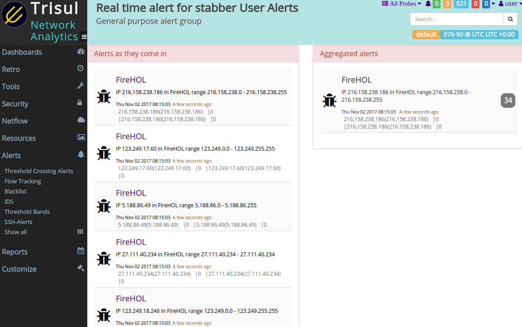This screenshot has height=327, width=522.
Task: Click the search magnifier button
Action: [510, 19]
